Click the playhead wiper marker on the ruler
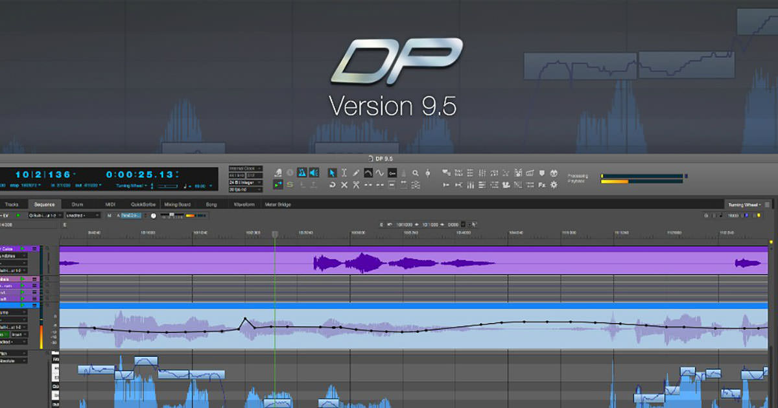Image resolution: width=778 pixels, height=408 pixels. [275, 234]
